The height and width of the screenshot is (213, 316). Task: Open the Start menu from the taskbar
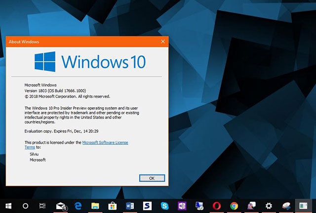coord(8,206)
